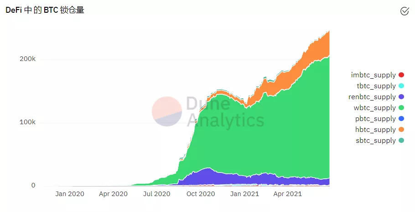This screenshot has height=212, width=415.
Task: Click the wbtc_supply green legend dot
Action: (x=401, y=108)
